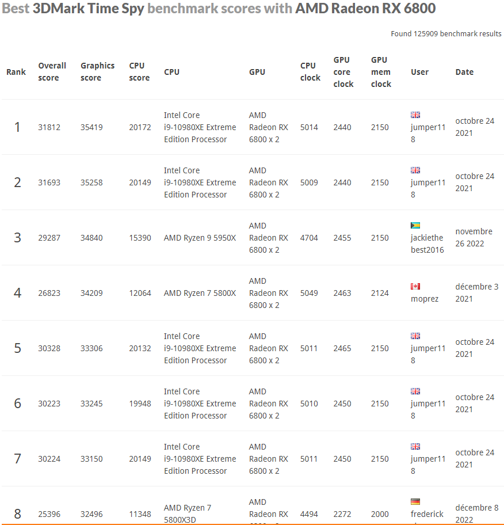Open user moprez's profile link
The width and height of the screenshot is (504, 525).
click(x=425, y=299)
